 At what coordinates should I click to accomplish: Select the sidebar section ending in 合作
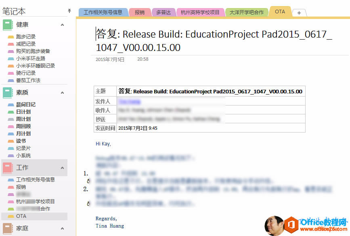pos(33,209)
